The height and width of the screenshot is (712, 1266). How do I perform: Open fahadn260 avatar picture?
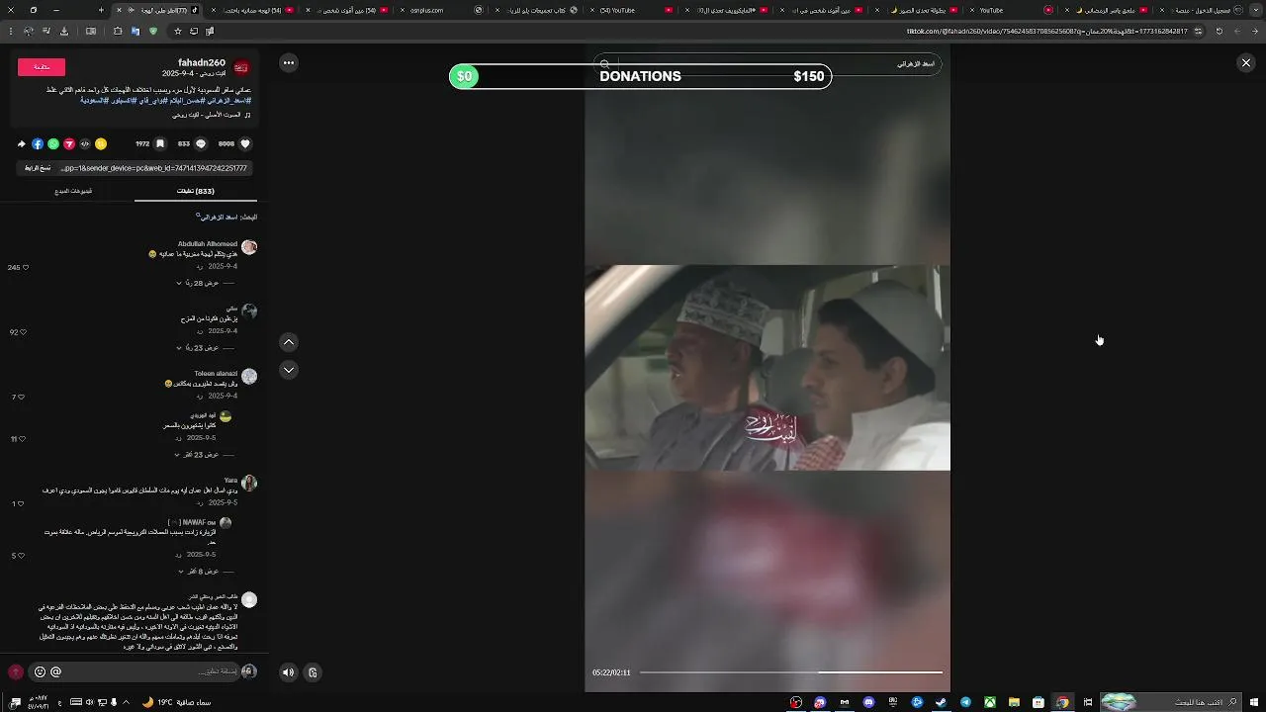coord(241,67)
